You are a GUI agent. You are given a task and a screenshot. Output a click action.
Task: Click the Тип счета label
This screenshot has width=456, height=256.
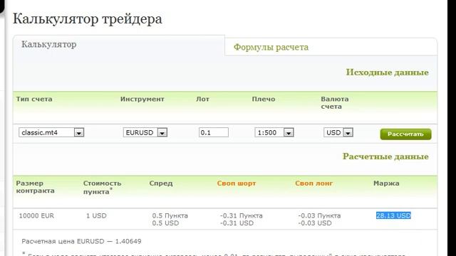[34, 99]
